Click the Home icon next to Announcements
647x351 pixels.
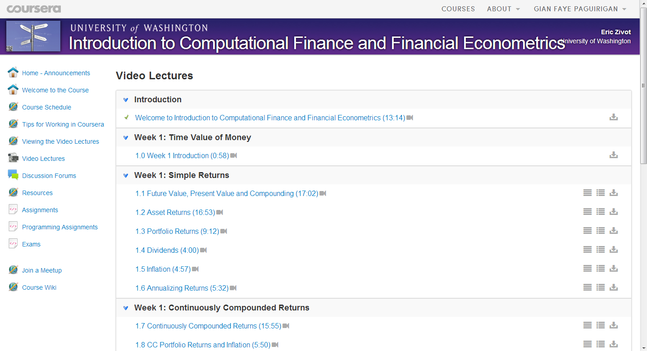pos(13,72)
